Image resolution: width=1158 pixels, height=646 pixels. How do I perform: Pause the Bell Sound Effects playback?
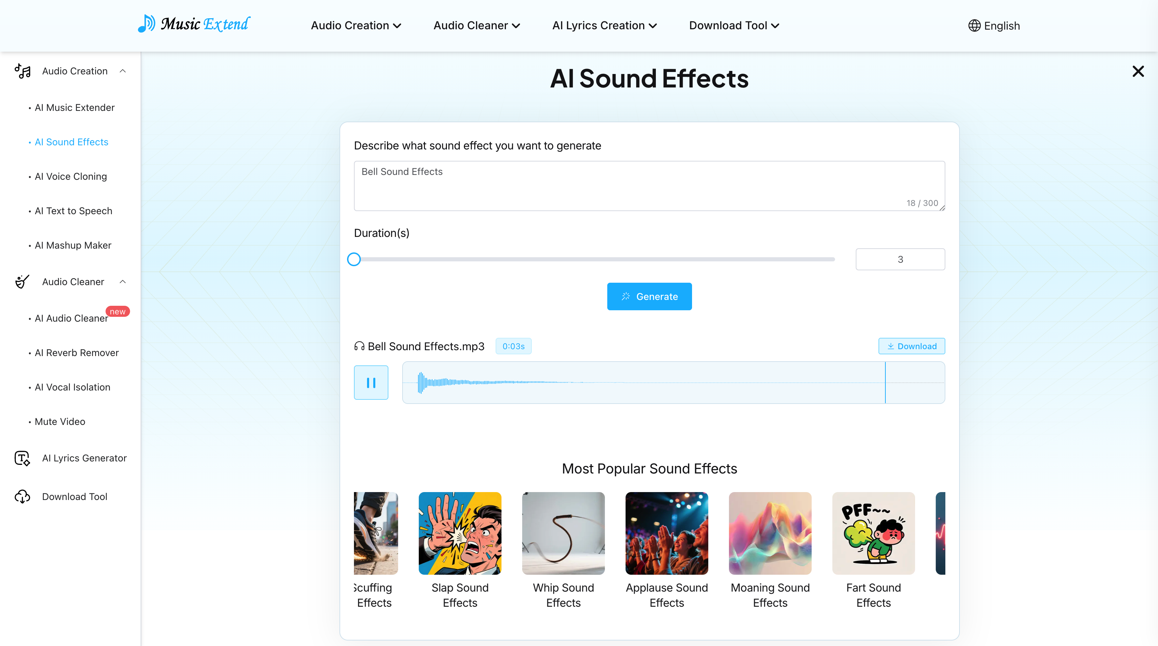371,383
